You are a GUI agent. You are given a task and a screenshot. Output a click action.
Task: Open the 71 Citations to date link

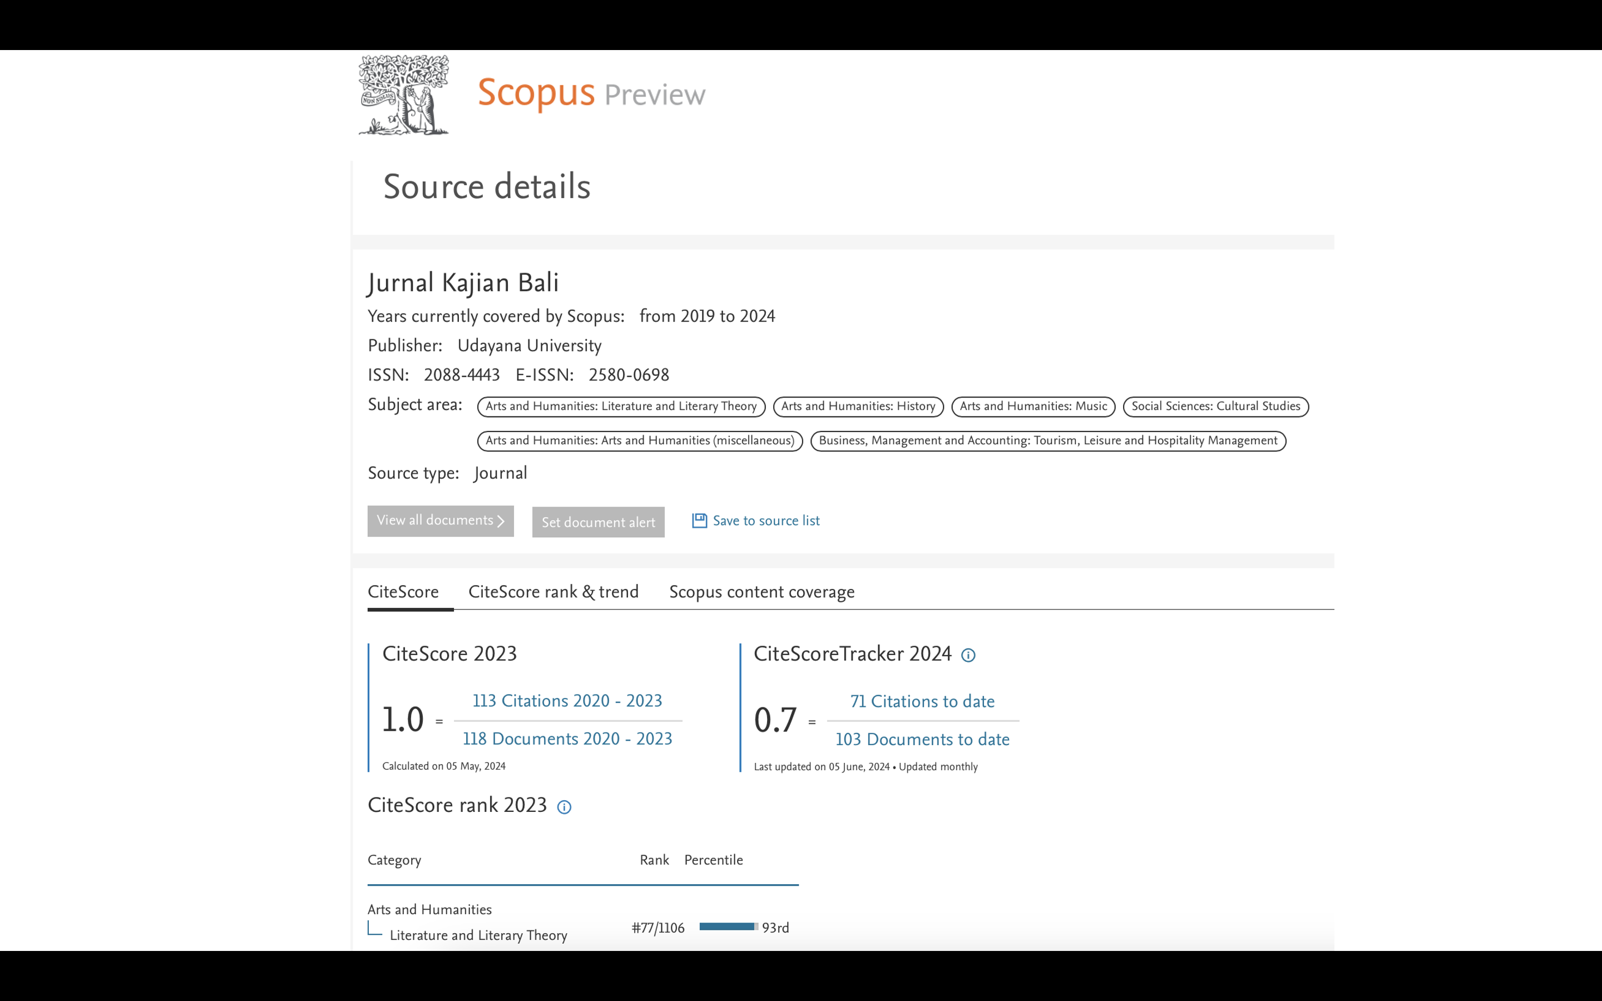[922, 702]
